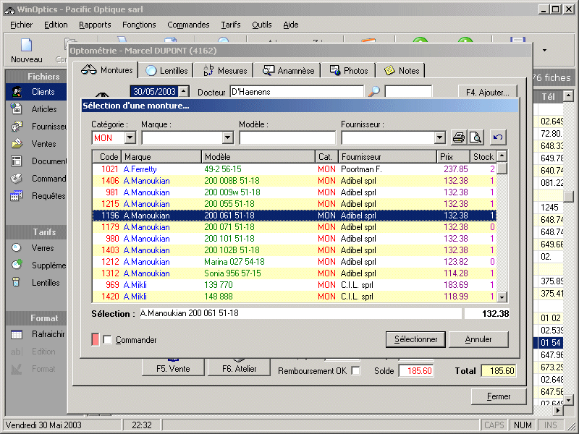Screen dimensions: 579x434
Task: Open Articles in the sidebar
Action: click(43, 109)
